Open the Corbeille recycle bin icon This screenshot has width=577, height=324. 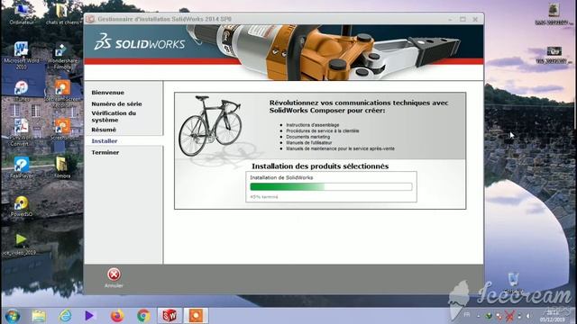[x=513, y=282]
